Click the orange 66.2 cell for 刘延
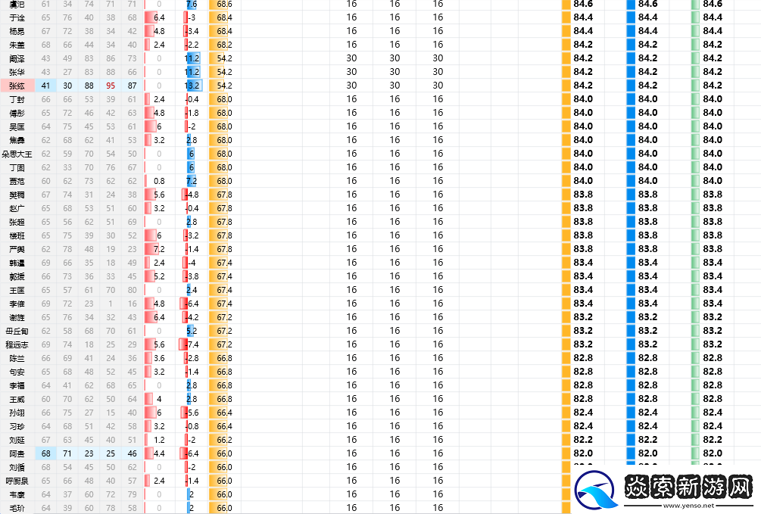Viewport: 761px width, 514px height. [x=223, y=440]
